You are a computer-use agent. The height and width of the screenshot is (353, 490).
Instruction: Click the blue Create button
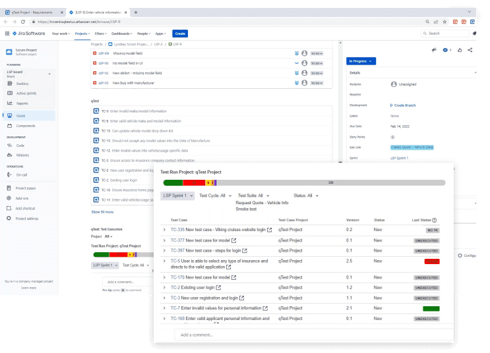[179, 33]
